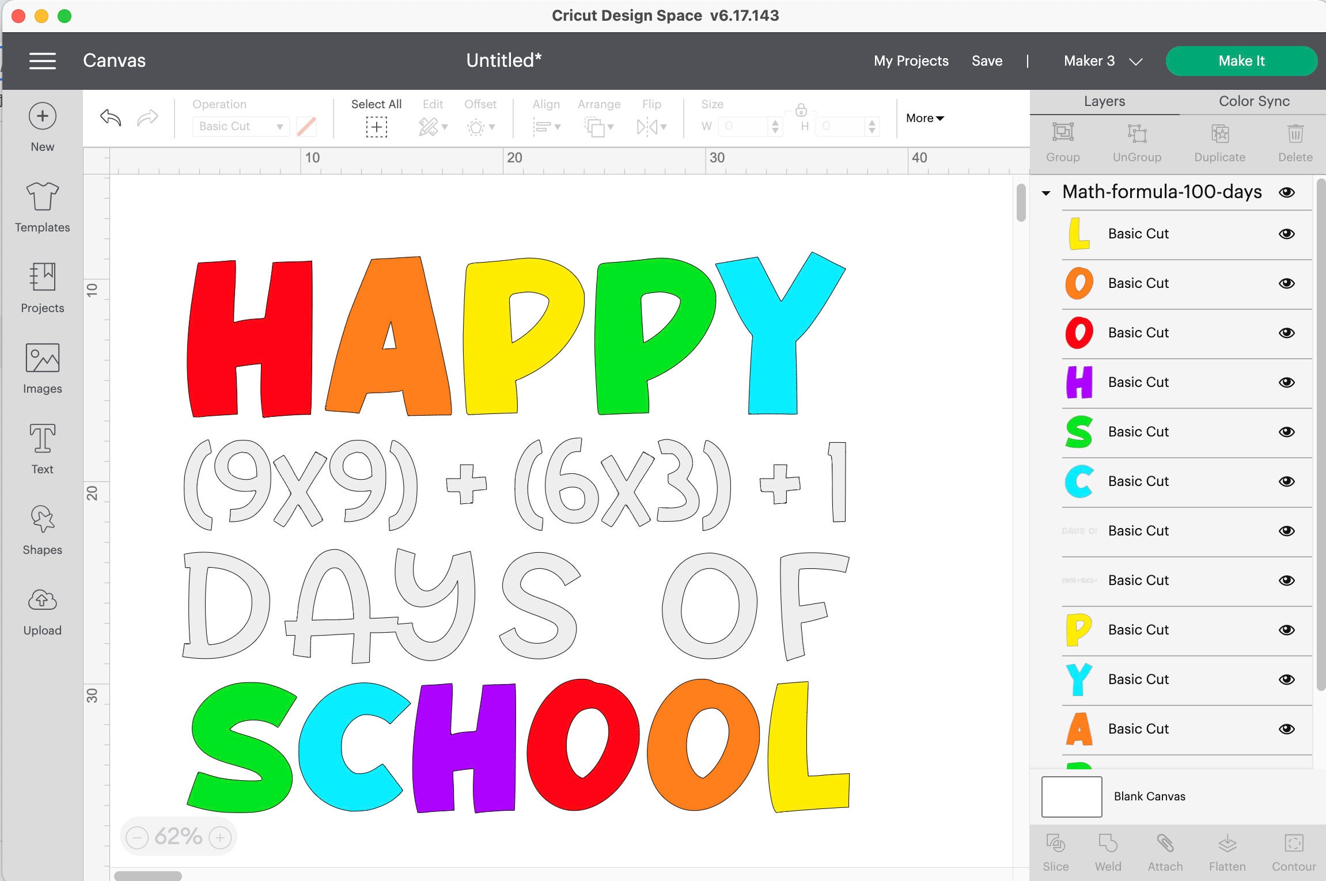
Task: Open My Projects
Action: point(911,60)
